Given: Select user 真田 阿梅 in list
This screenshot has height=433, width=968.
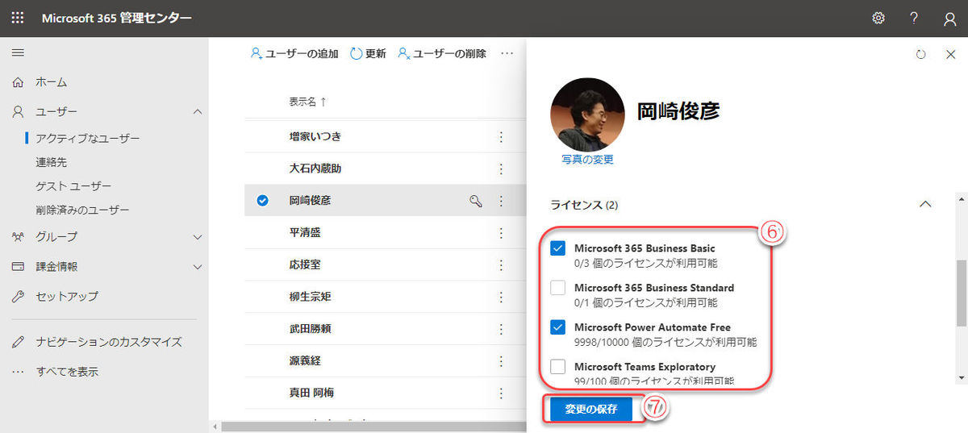Looking at the screenshot, I should point(311,393).
